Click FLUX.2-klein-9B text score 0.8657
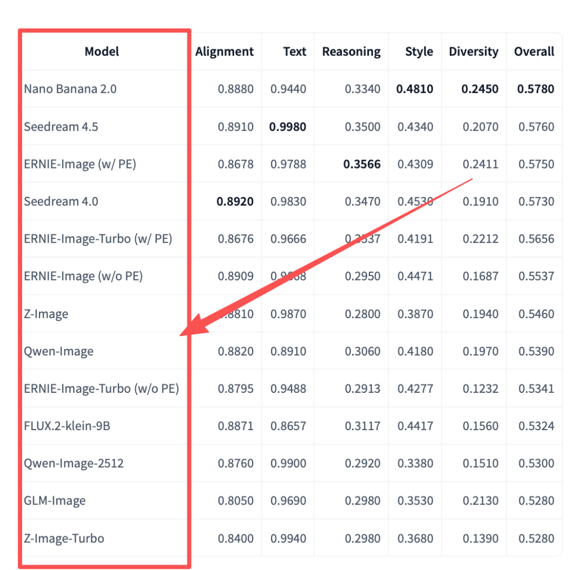Image resolution: width=584 pixels, height=570 pixels. pos(288,426)
